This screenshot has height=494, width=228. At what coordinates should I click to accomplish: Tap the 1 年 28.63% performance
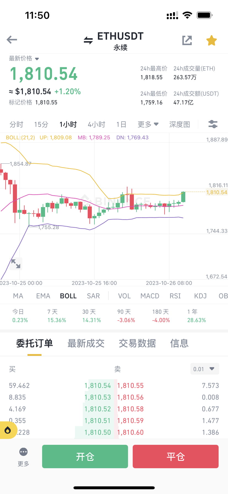[x=197, y=316]
